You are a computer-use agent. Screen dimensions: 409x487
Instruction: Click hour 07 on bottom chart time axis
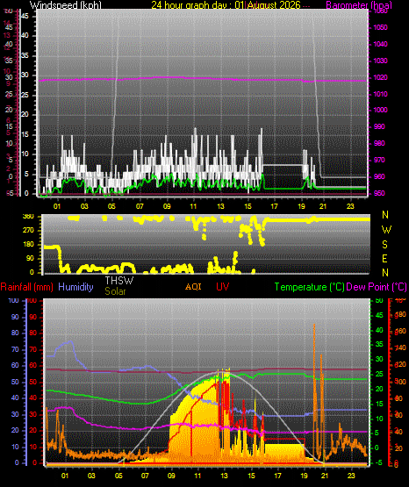(x=145, y=476)
